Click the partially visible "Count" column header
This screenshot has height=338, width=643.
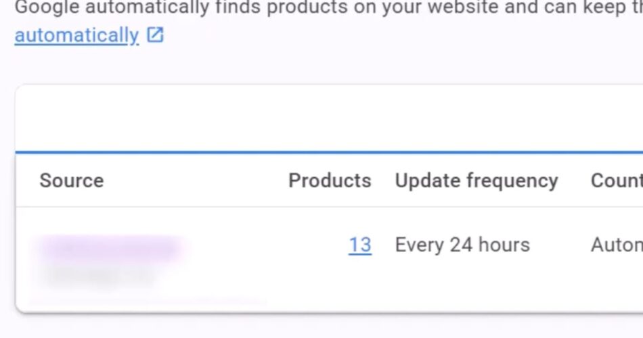coord(616,180)
